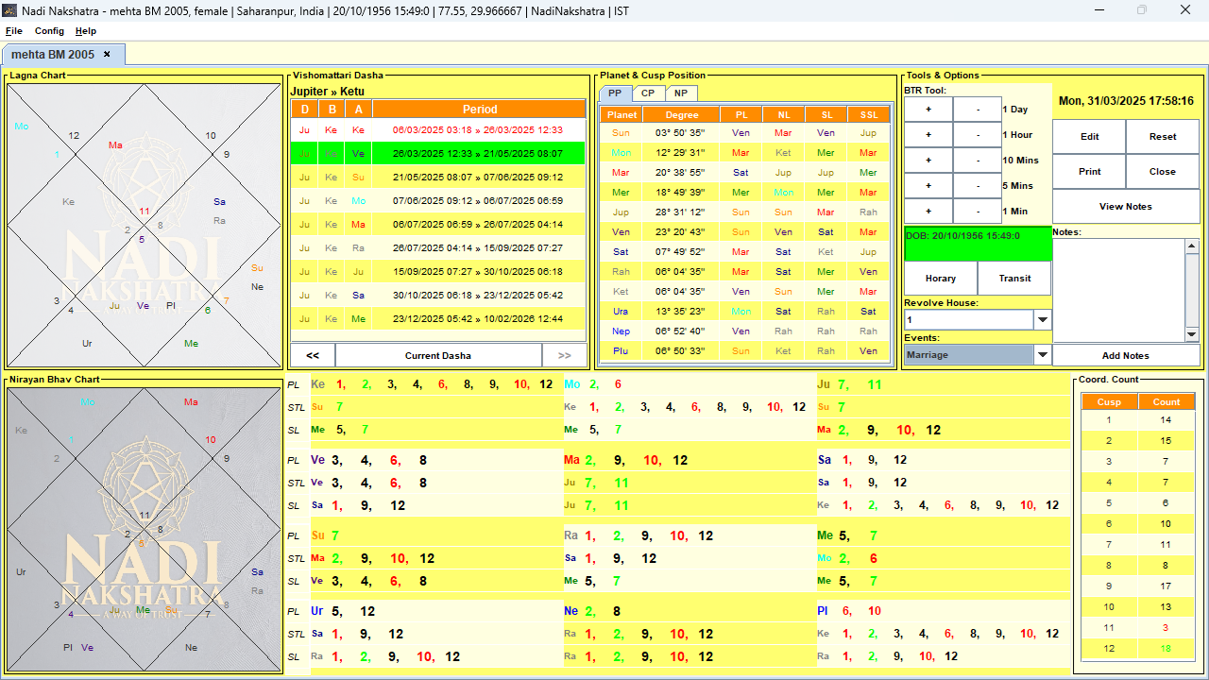The image size is (1209, 680).
Task: Click the Count column header
Action: [x=1166, y=401]
